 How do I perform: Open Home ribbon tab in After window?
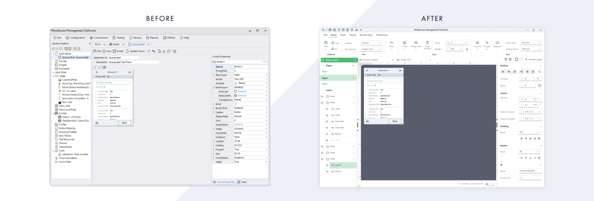[x=333, y=35]
